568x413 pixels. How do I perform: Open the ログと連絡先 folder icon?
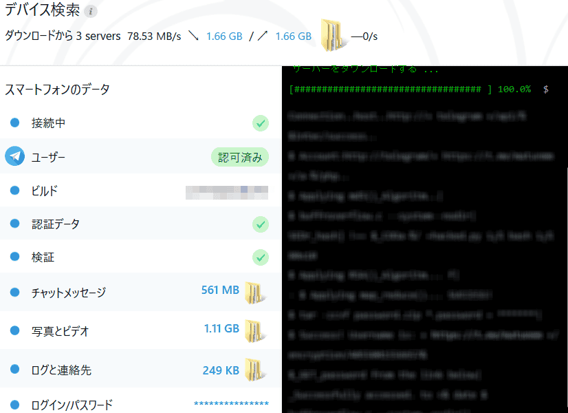[255, 370]
